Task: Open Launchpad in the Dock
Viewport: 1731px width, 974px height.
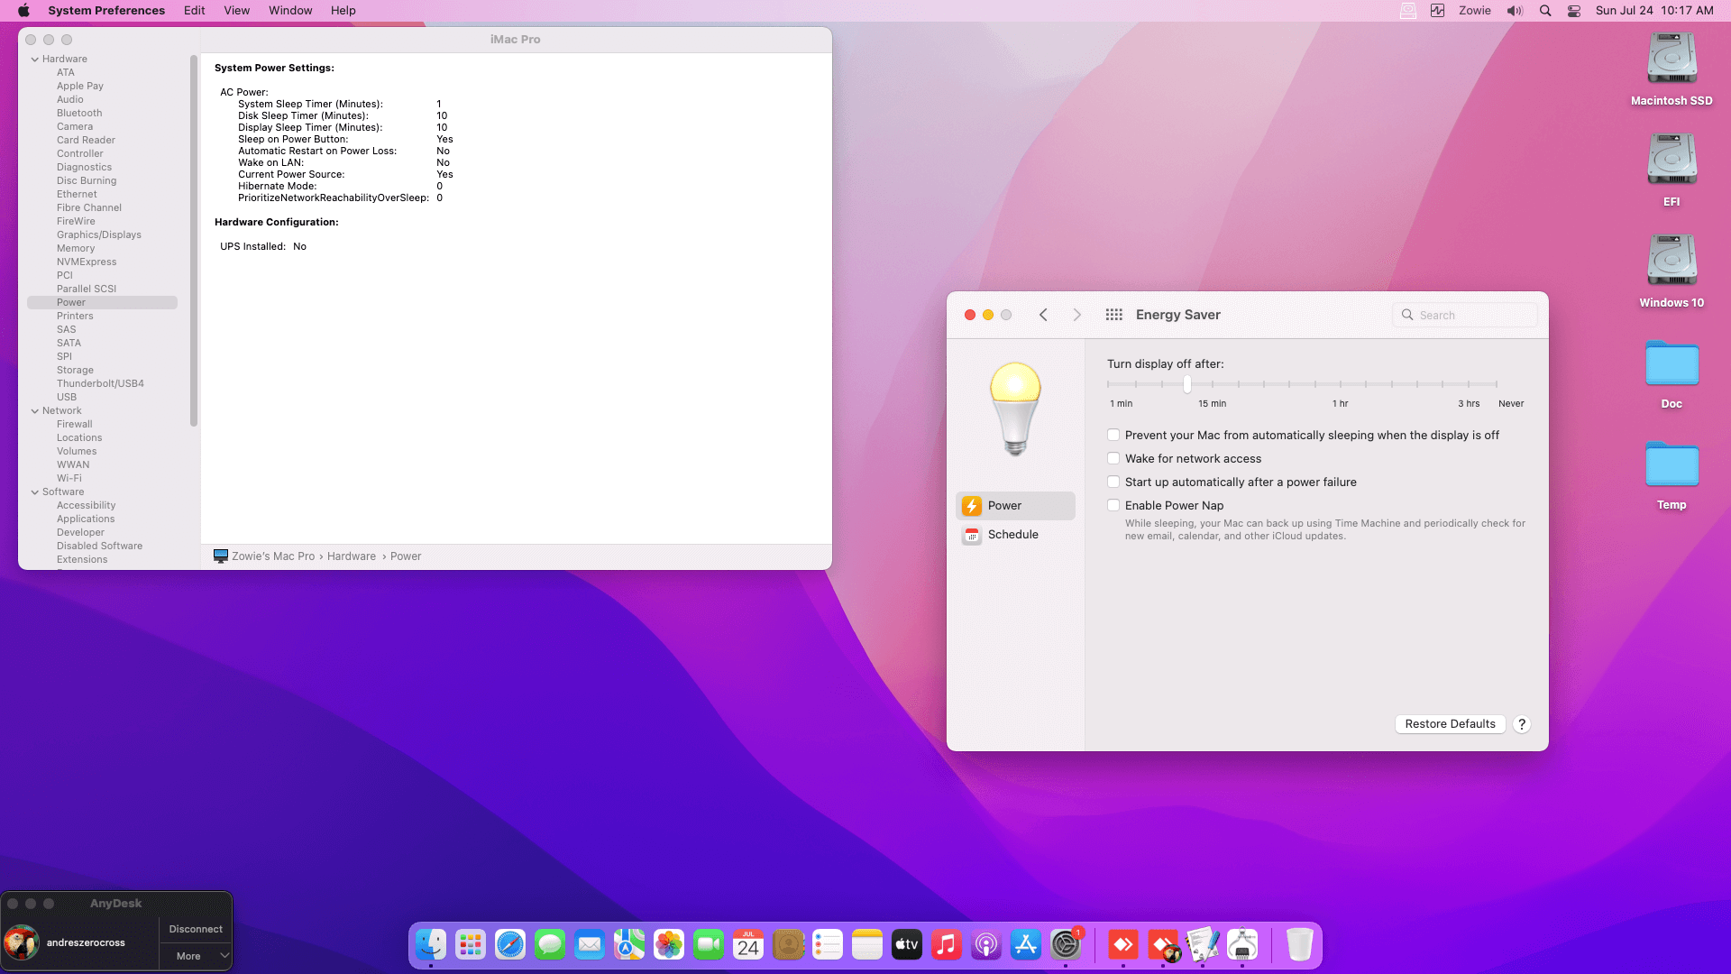Action: pyautogui.click(x=471, y=944)
